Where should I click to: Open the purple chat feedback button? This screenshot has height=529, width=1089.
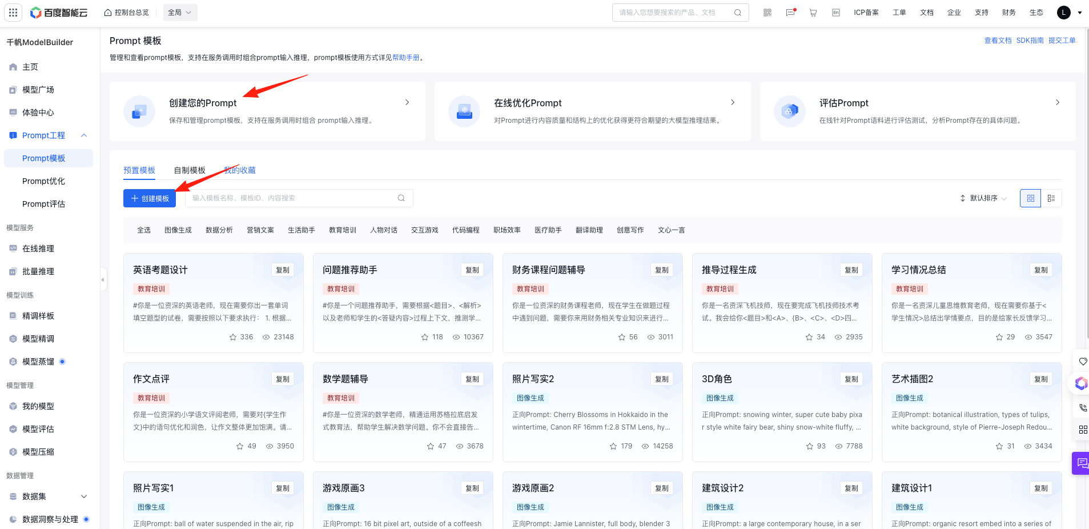pos(1081,463)
